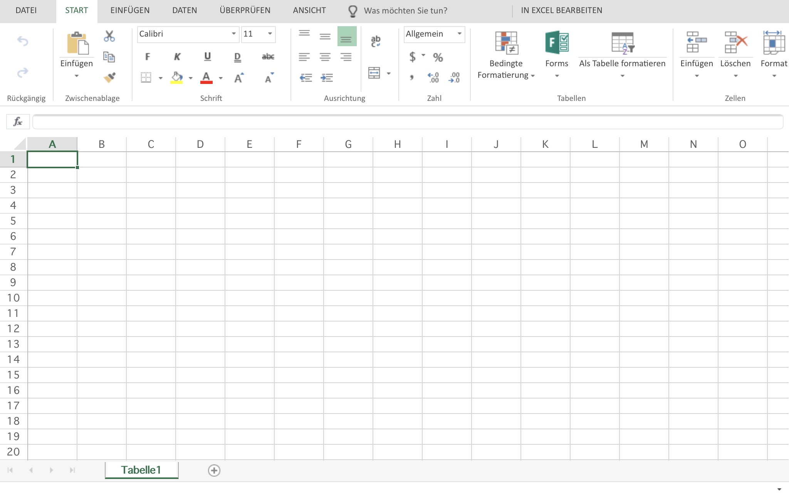Toggle wrap text icon
789x499 pixels.
click(x=376, y=41)
